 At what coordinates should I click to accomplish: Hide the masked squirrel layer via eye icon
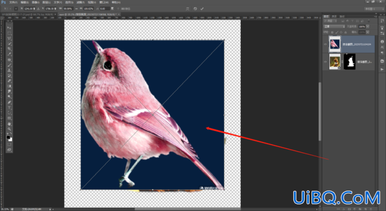click(x=325, y=61)
